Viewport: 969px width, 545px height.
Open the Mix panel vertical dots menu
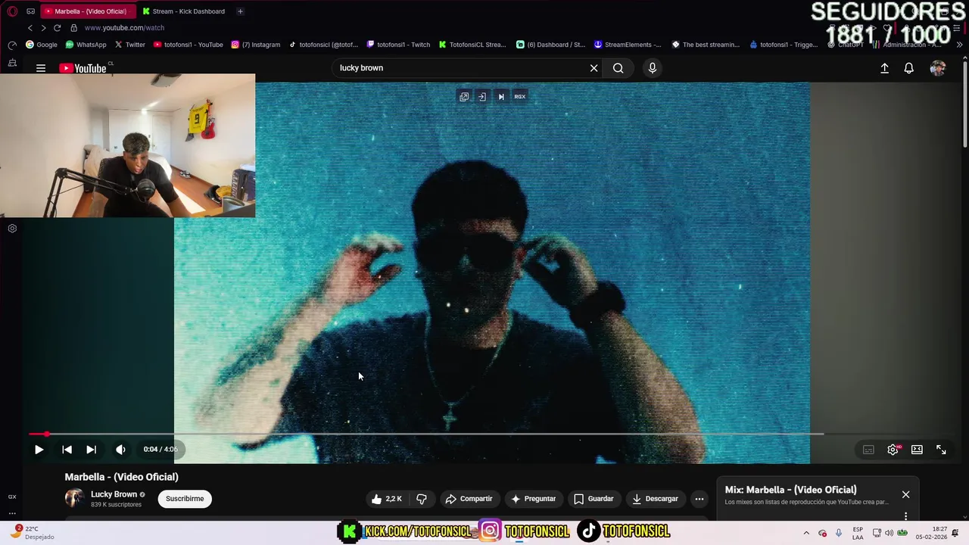tap(905, 516)
